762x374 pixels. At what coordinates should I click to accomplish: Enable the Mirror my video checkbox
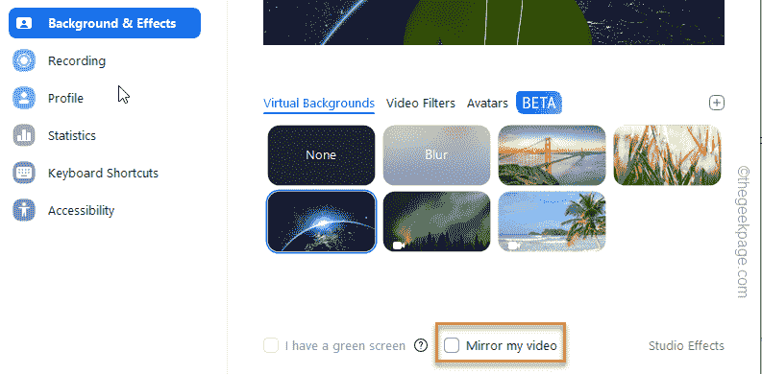pos(452,345)
